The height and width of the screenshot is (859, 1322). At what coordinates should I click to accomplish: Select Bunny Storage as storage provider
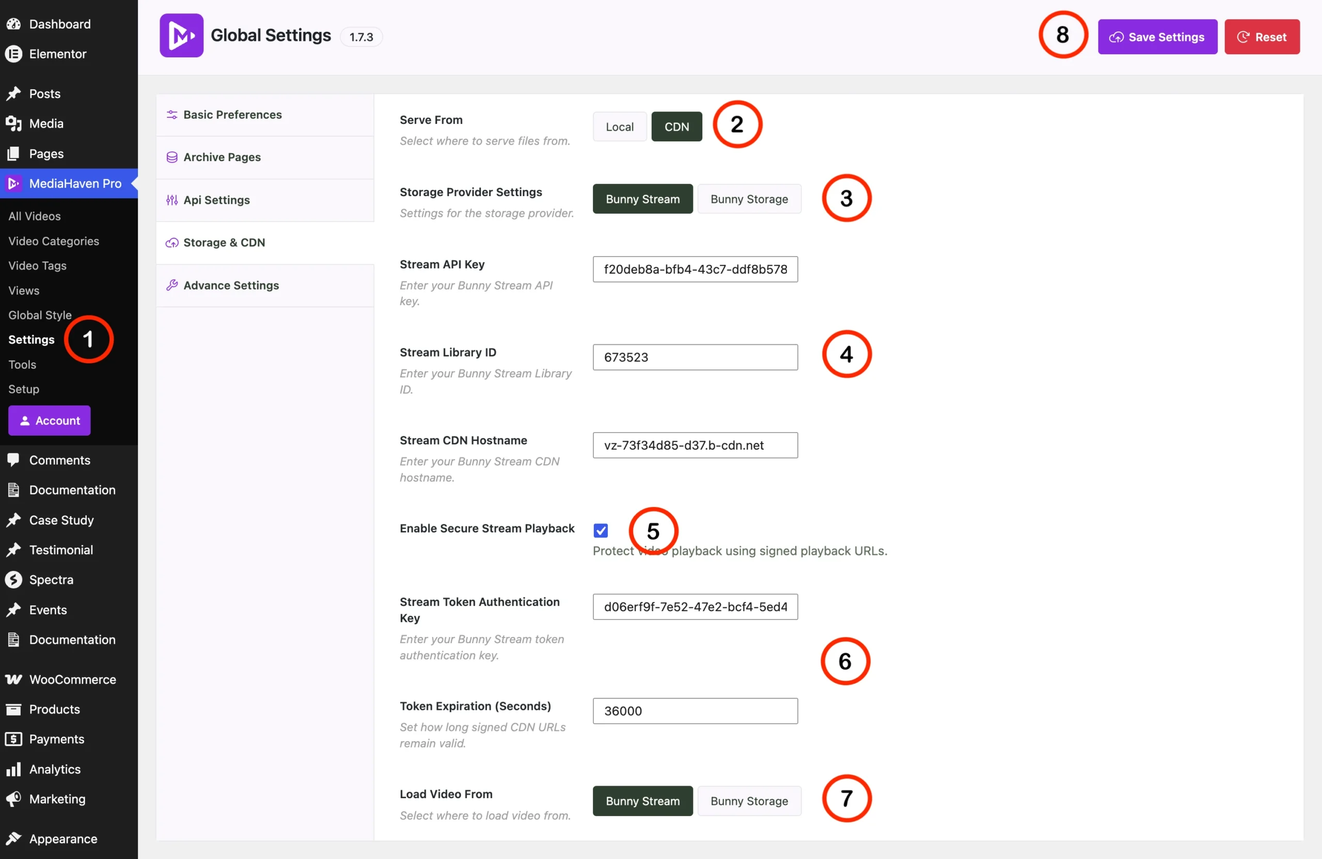(x=749, y=199)
